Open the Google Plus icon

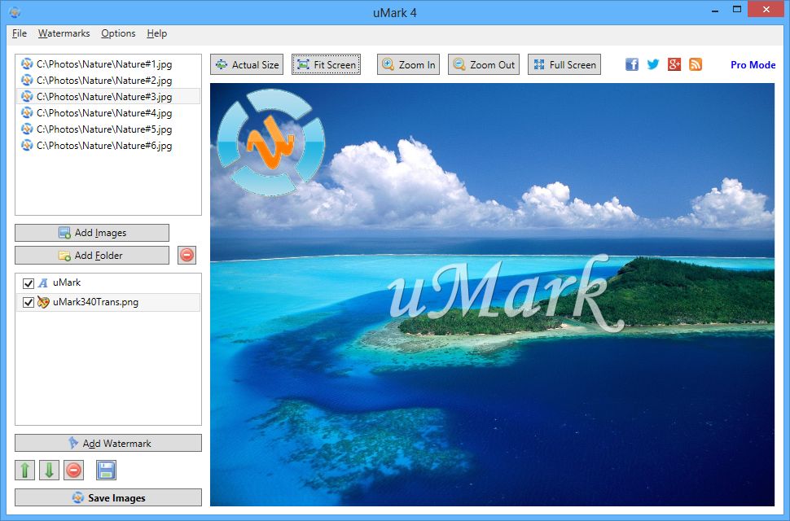[x=674, y=64]
